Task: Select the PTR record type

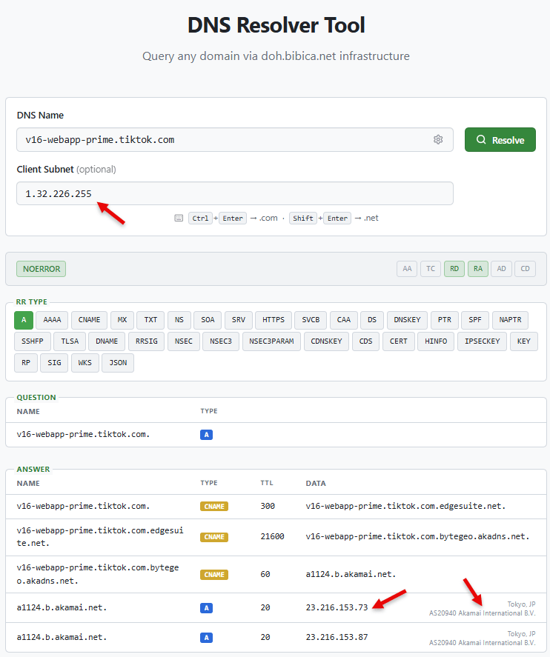Action: coord(444,320)
